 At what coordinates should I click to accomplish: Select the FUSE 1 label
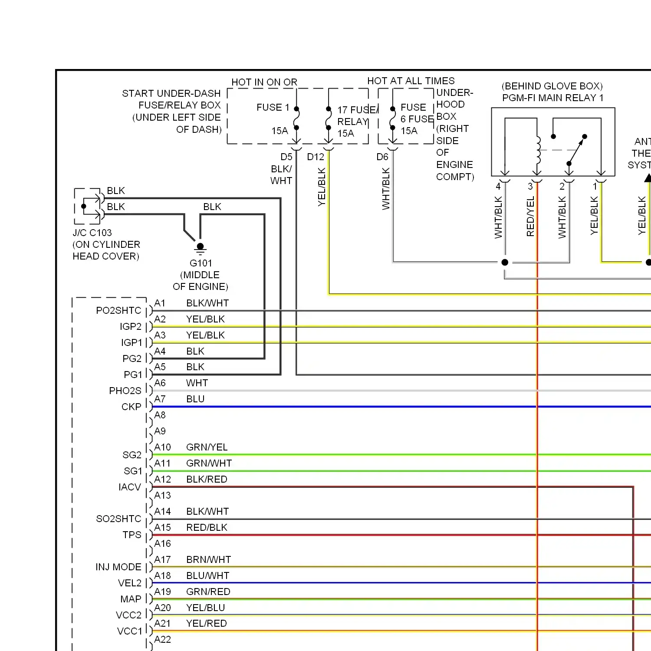point(273,107)
